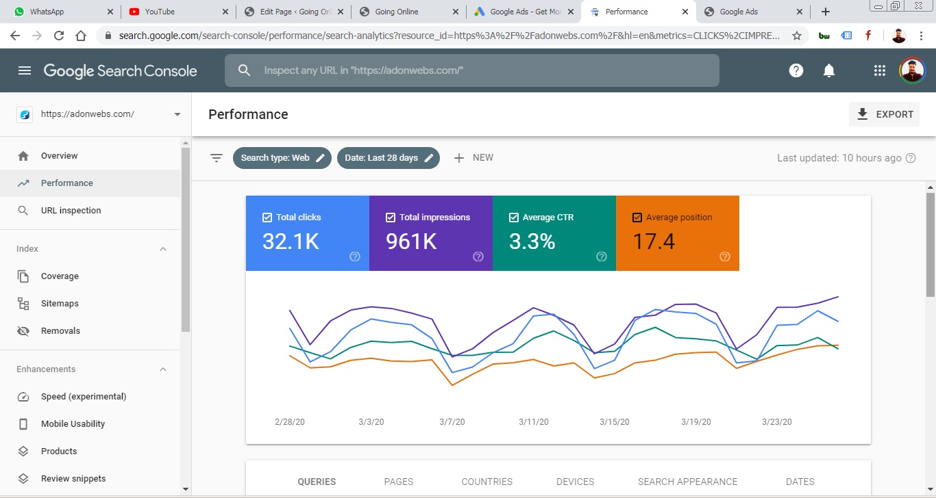Add a NEW filter
This screenshot has width=936, height=498.
pyautogui.click(x=473, y=158)
